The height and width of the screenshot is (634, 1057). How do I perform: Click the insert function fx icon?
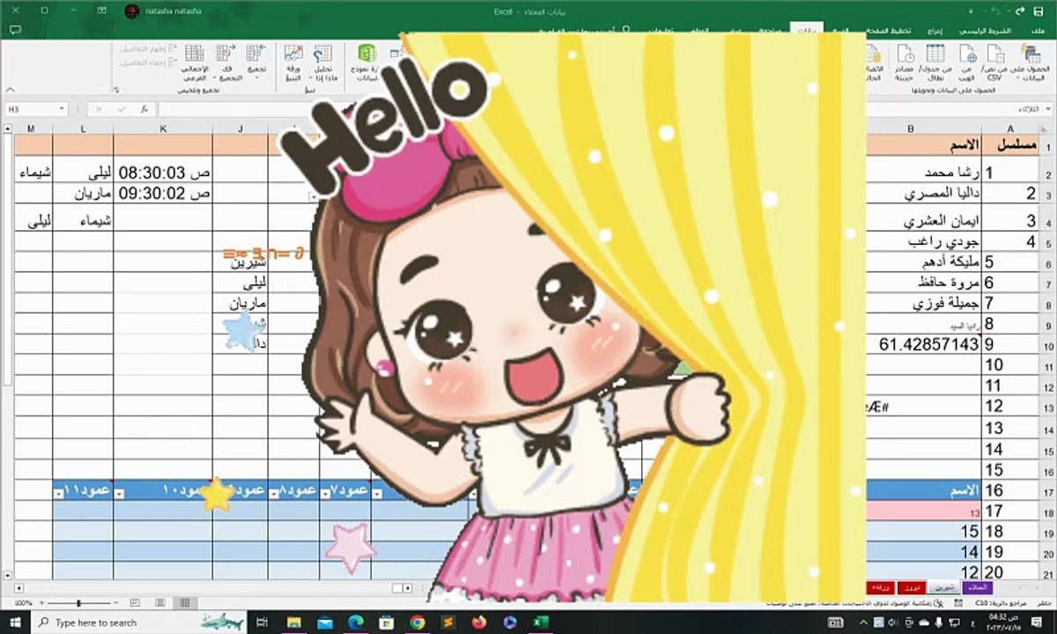[143, 109]
